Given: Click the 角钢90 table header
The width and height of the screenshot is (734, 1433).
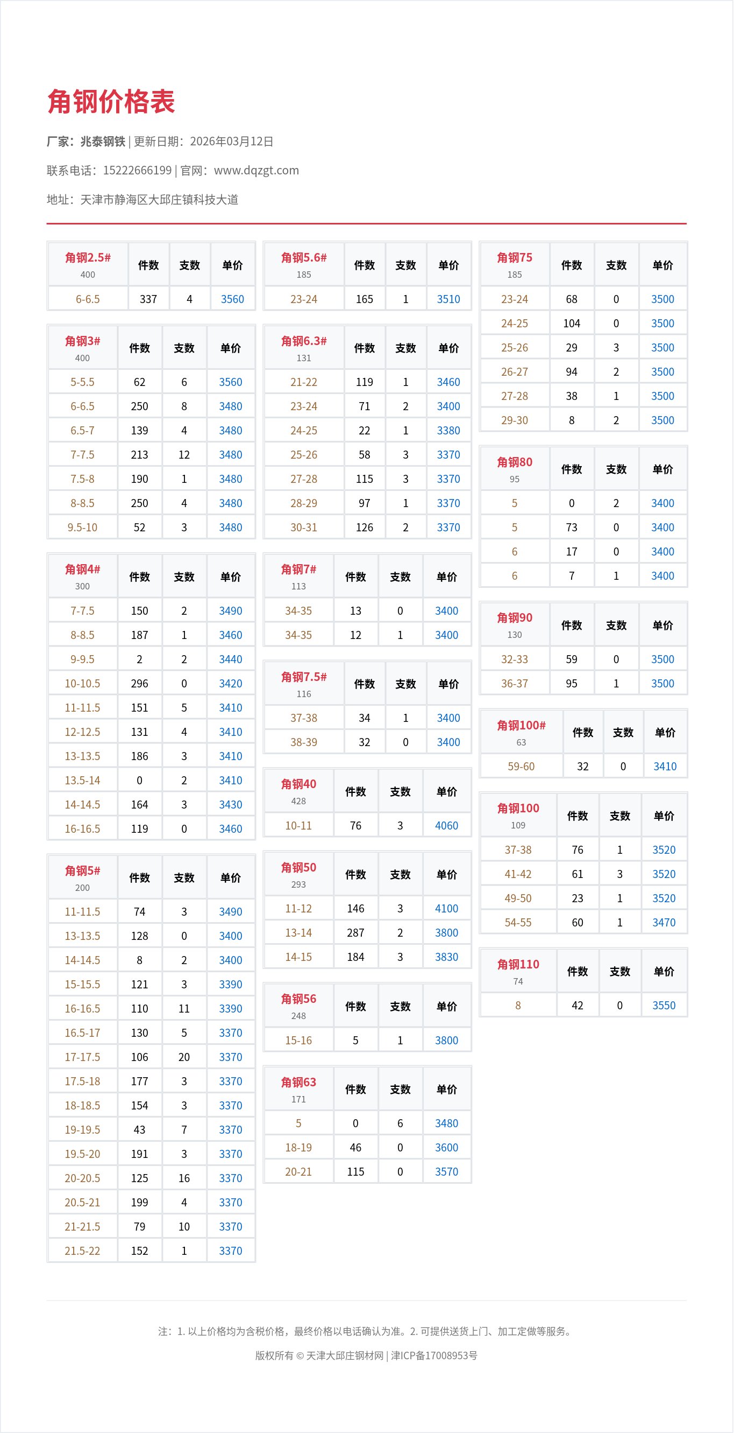Looking at the screenshot, I should click(515, 624).
